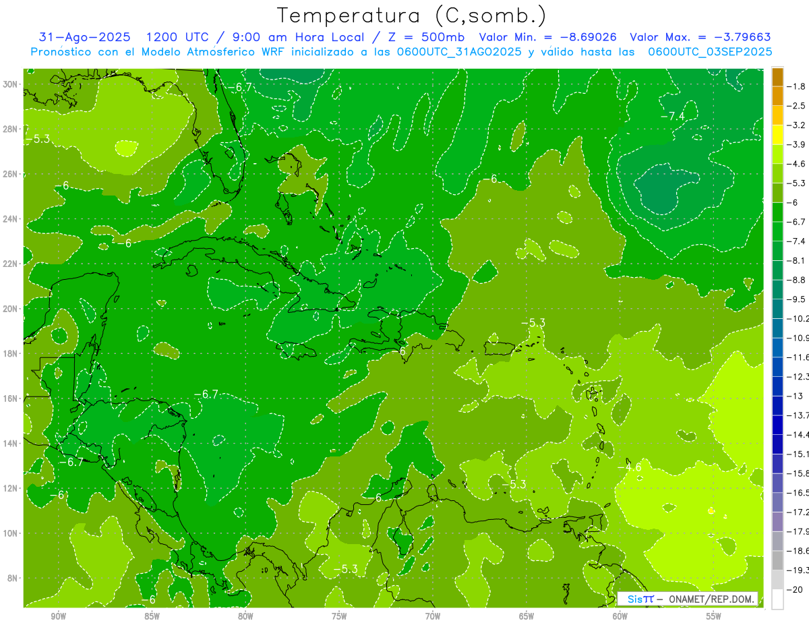
Task: Click the -20 value in the color legend
Action: click(x=795, y=589)
